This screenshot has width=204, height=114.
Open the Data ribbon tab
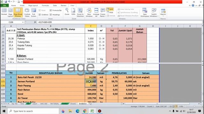tap(55, 5)
